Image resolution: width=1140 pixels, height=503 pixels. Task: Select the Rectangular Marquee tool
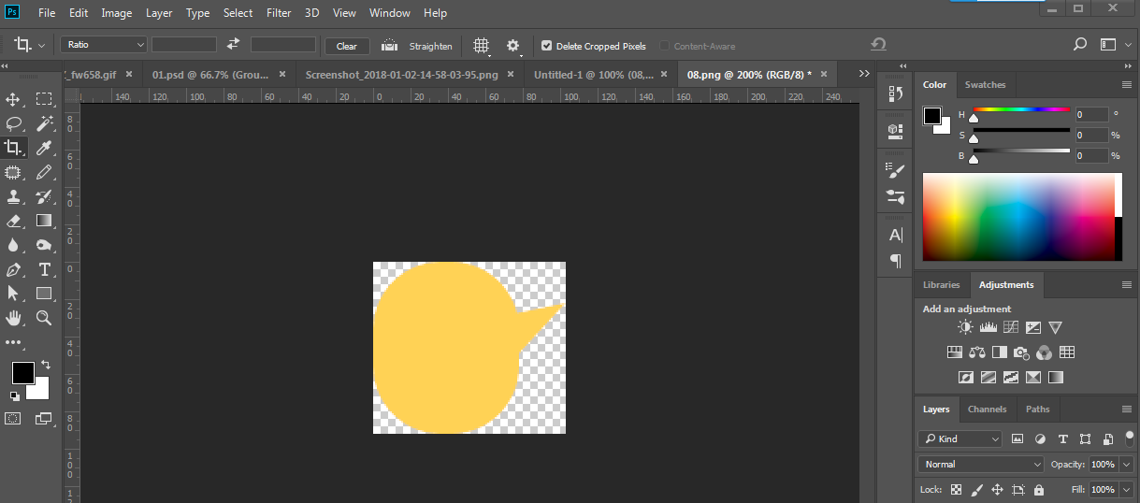tap(44, 99)
